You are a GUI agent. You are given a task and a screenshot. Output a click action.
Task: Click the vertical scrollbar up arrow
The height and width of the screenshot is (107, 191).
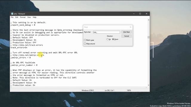click(x=149, y=20)
